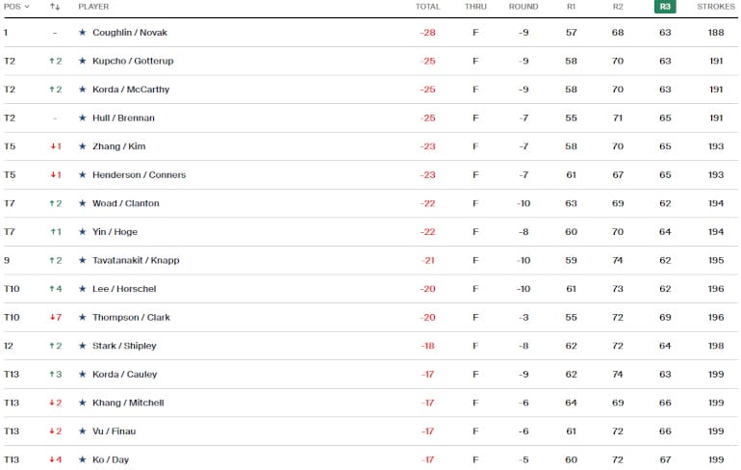Favorite the Coughlin / Novak team star
741x470 pixels.
[x=83, y=33]
